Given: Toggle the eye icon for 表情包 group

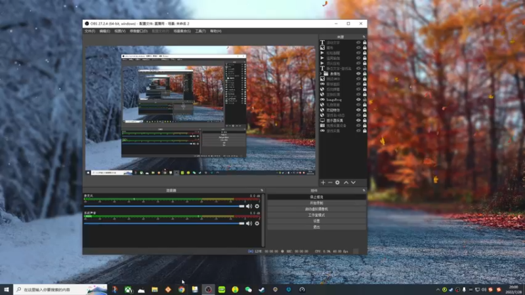Looking at the screenshot, I should (358, 74).
